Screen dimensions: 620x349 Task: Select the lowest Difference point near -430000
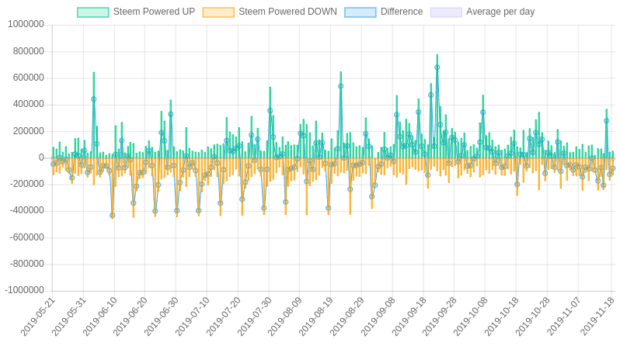(x=113, y=216)
